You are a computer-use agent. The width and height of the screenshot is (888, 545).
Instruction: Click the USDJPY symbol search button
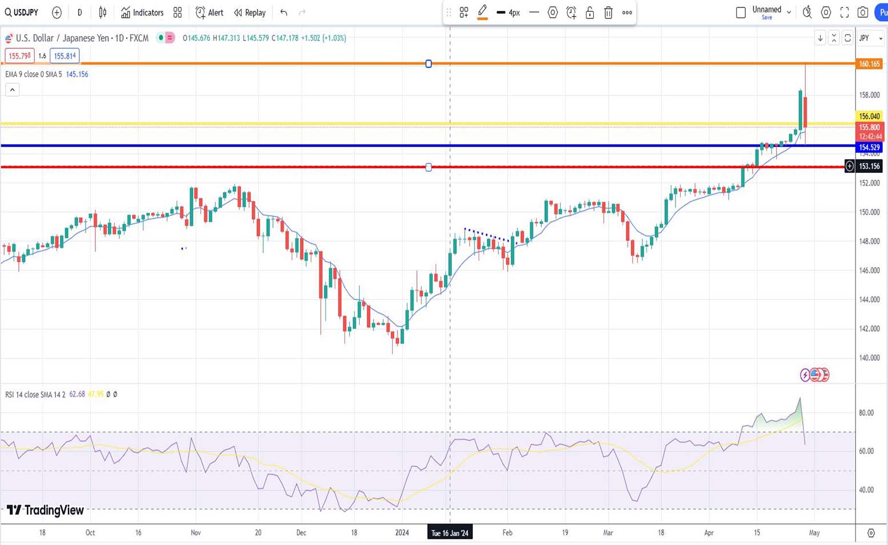click(22, 13)
